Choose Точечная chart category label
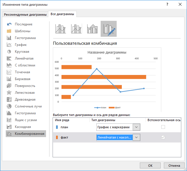This screenshot has width=187, height=171. tap(22, 72)
